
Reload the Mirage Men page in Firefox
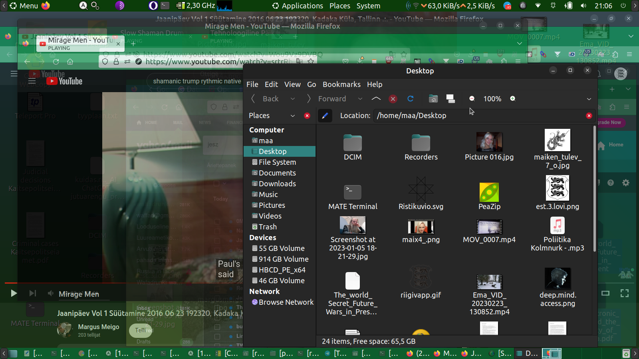click(x=56, y=62)
